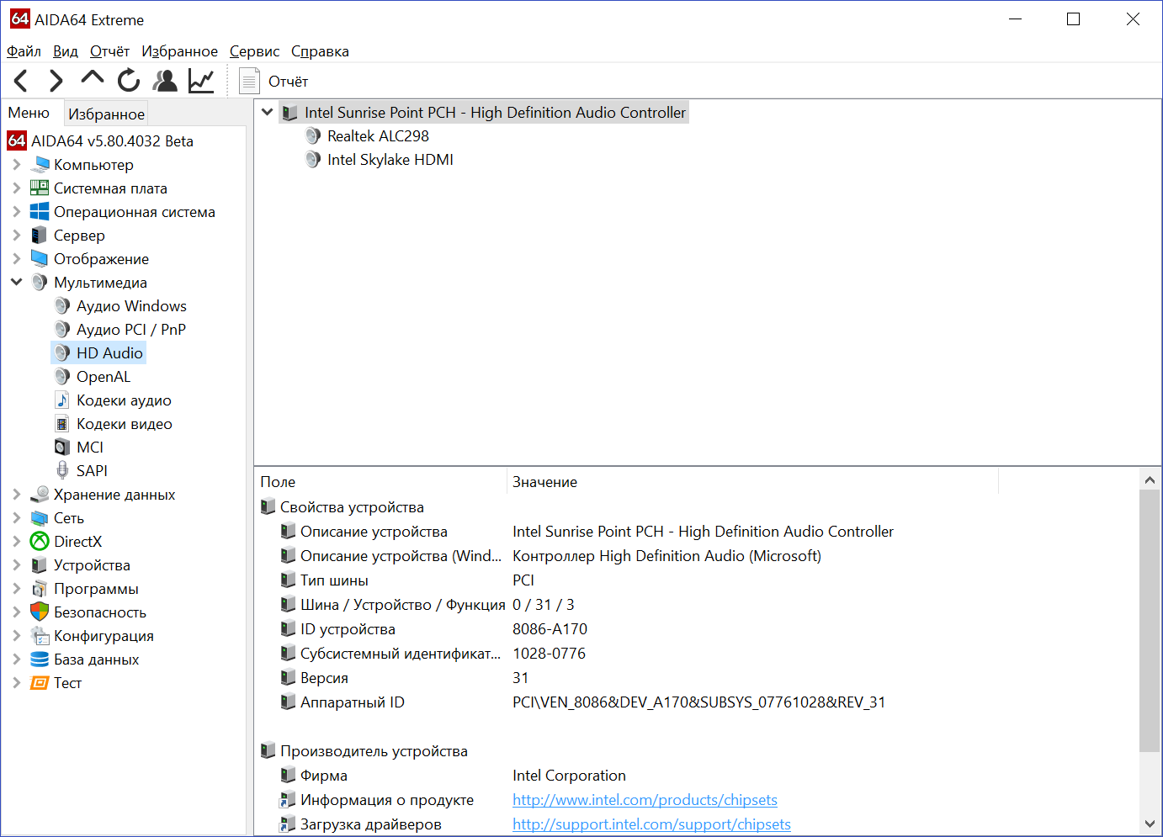This screenshot has width=1163, height=837.
Task: Open the Файл menu
Action: pyautogui.click(x=24, y=51)
